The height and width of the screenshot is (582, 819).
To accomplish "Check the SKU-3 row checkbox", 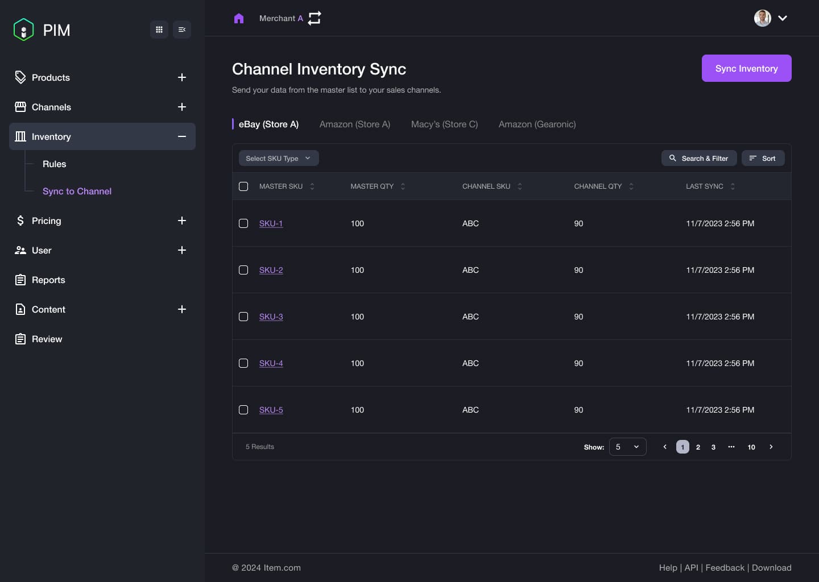I will click(x=243, y=317).
